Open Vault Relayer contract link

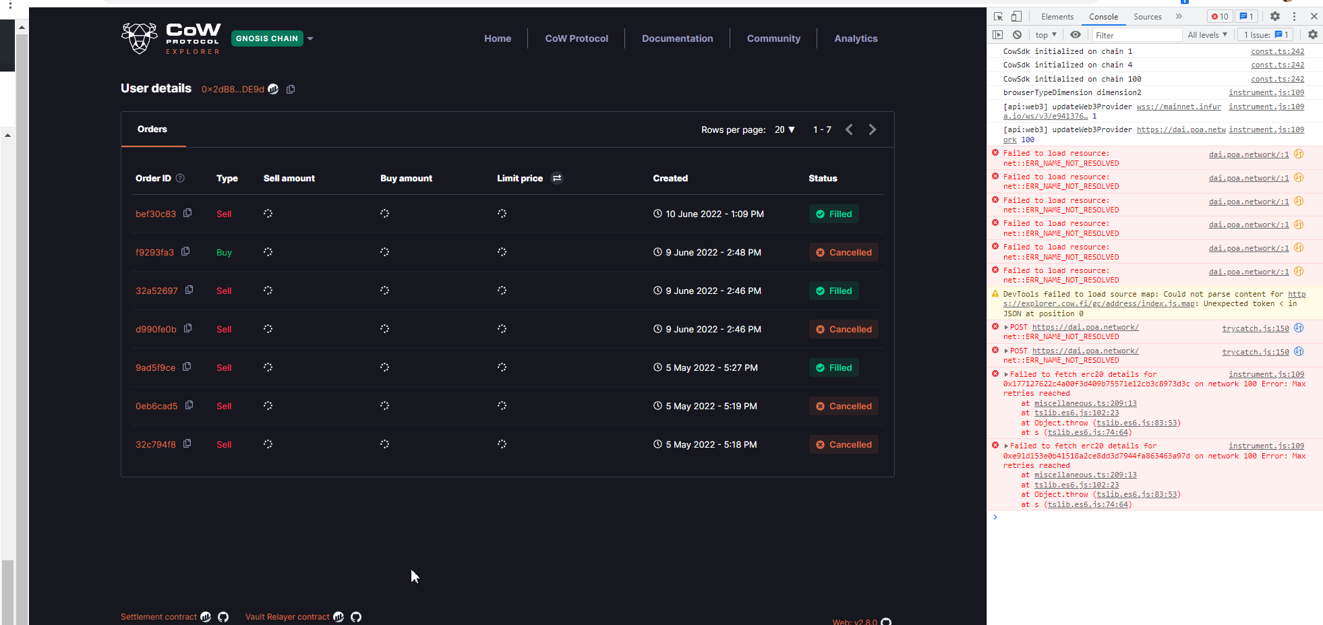287,617
